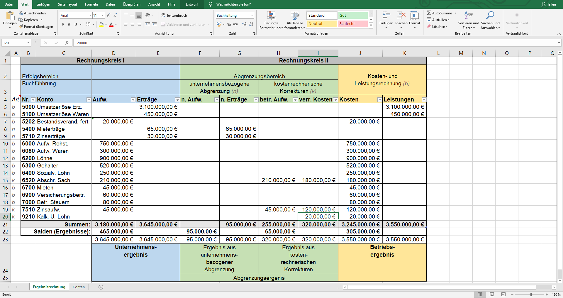Open the Formeln ribbon tab
The image size is (563, 298).
(x=91, y=4)
